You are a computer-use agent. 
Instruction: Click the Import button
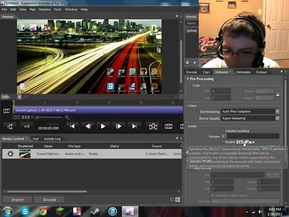(17, 200)
